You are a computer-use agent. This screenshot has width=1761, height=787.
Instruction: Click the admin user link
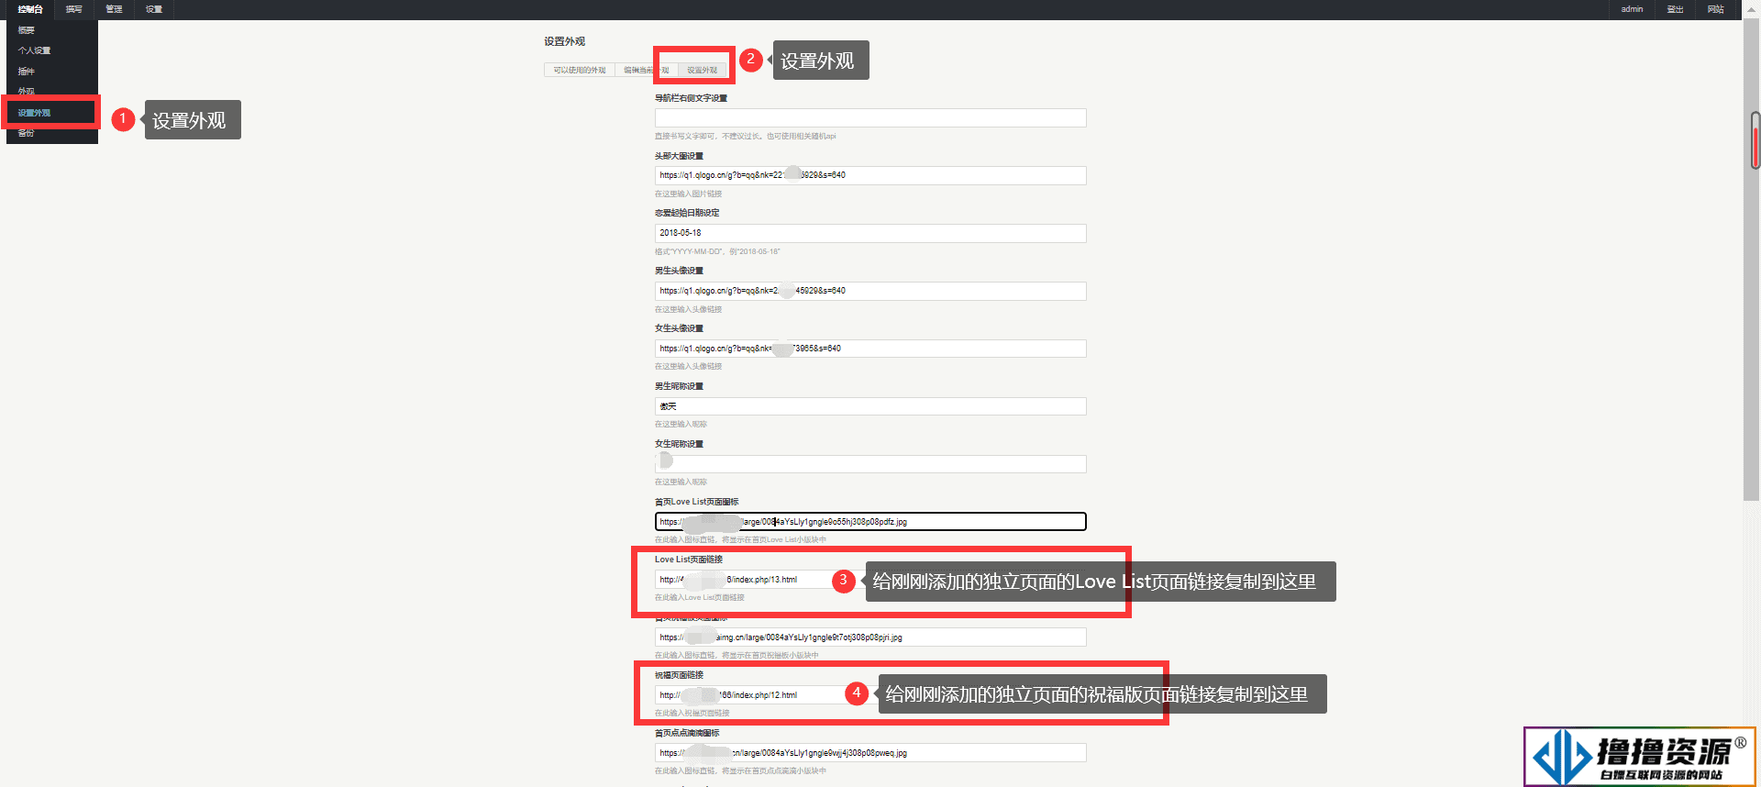[1632, 9]
